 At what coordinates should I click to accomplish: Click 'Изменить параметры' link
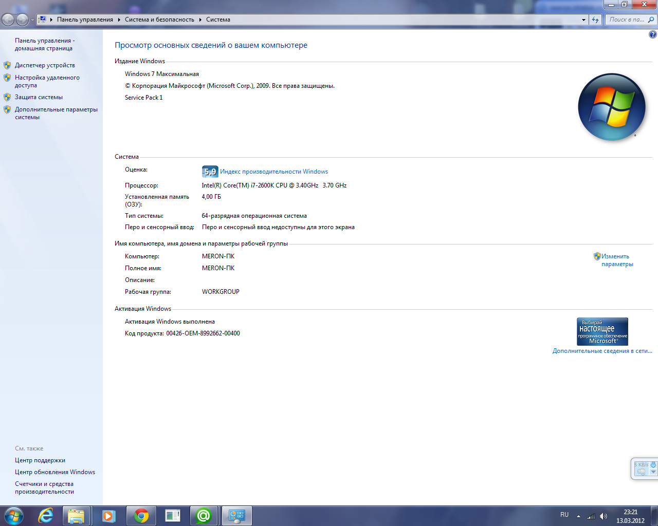click(617, 260)
